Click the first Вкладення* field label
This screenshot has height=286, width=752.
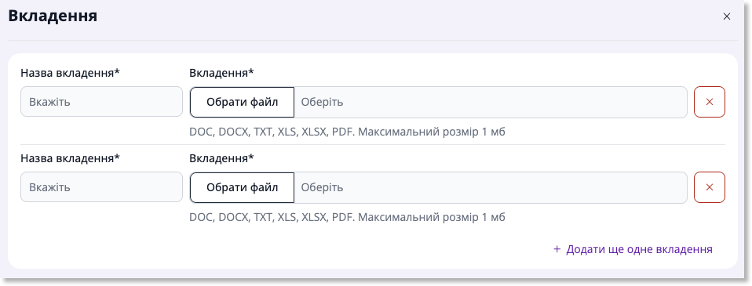click(221, 74)
